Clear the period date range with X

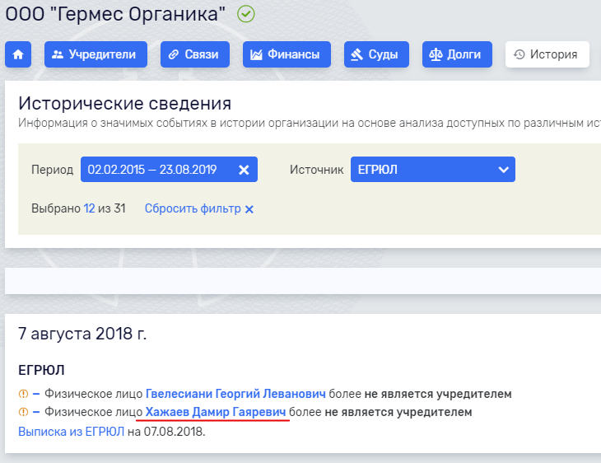pyautogui.click(x=244, y=170)
